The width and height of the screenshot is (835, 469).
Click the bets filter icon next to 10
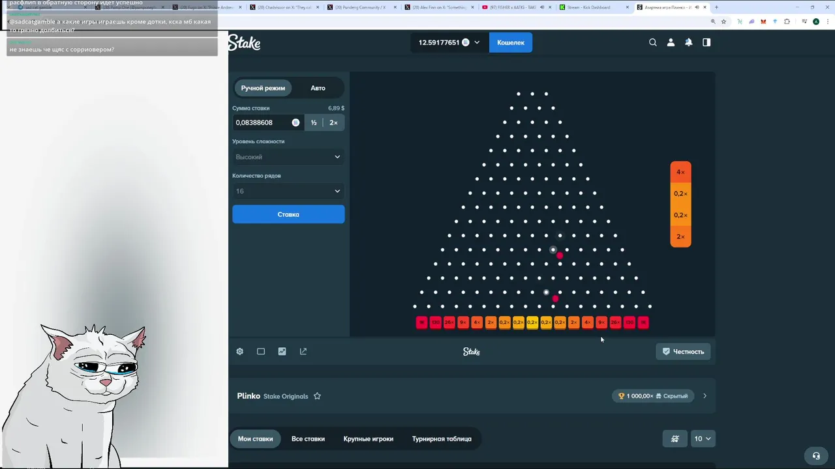[675, 438]
